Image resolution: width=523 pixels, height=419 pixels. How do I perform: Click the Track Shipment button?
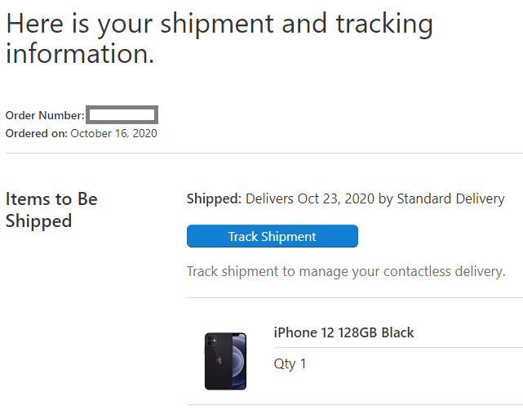click(x=273, y=236)
